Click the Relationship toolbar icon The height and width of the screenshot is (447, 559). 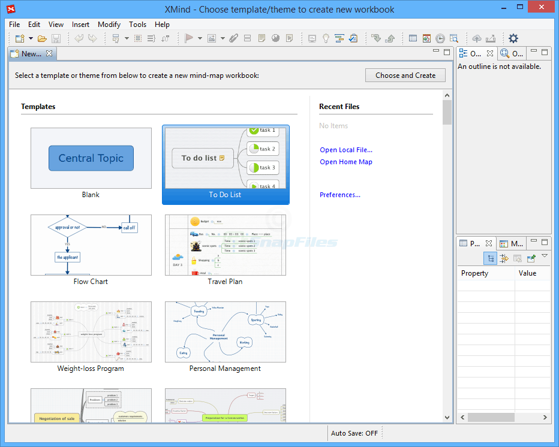[165, 38]
